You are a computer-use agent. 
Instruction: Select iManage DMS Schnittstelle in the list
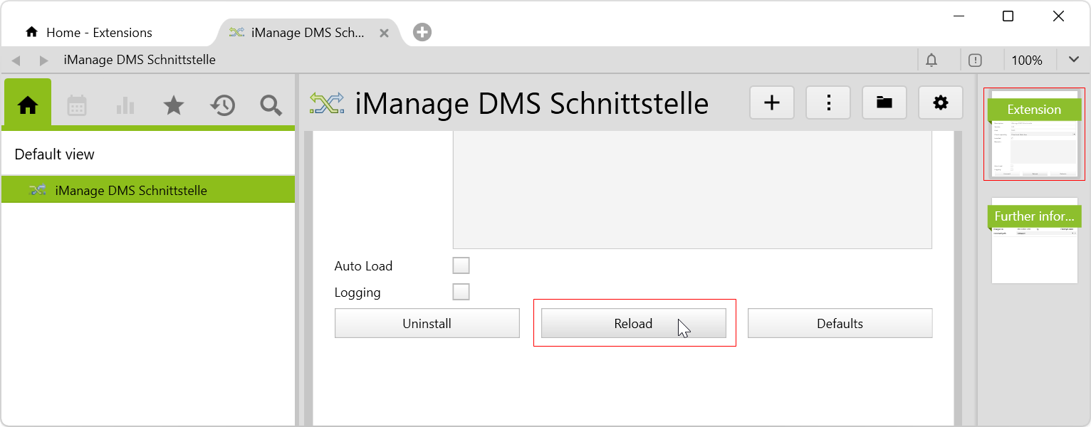click(x=131, y=191)
